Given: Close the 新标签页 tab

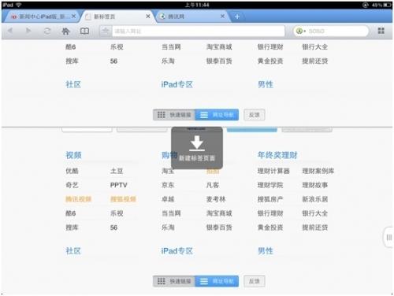Looking at the screenshot, I should click(x=148, y=17).
